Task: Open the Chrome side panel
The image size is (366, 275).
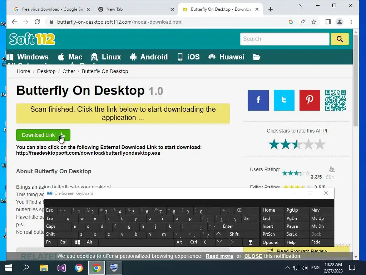Action: (328, 22)
